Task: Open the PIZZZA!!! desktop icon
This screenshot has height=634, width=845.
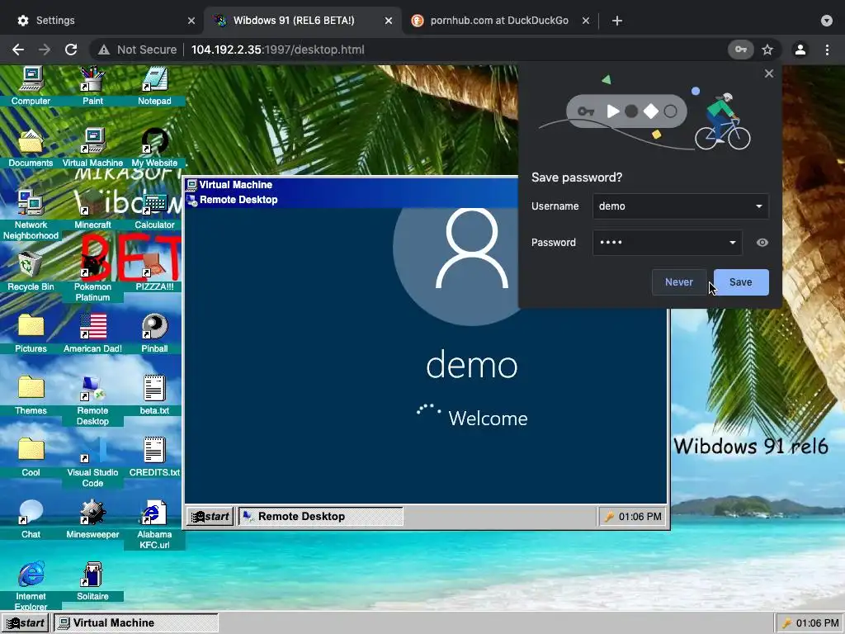Action: pos(154,271)
